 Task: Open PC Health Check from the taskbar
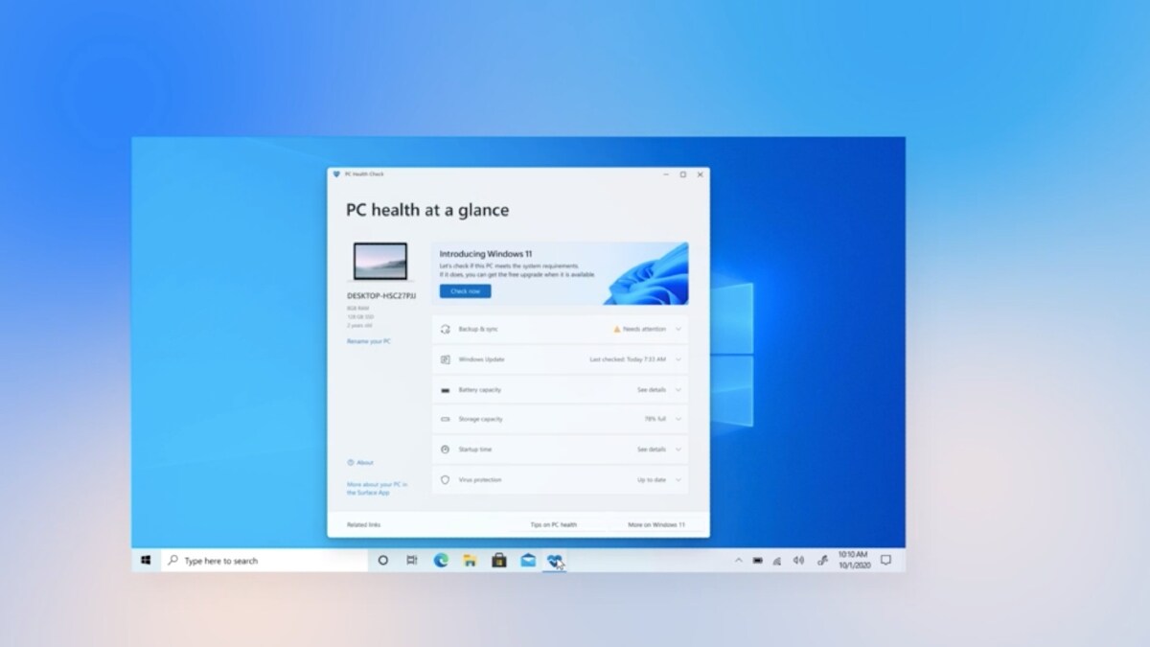554,561
